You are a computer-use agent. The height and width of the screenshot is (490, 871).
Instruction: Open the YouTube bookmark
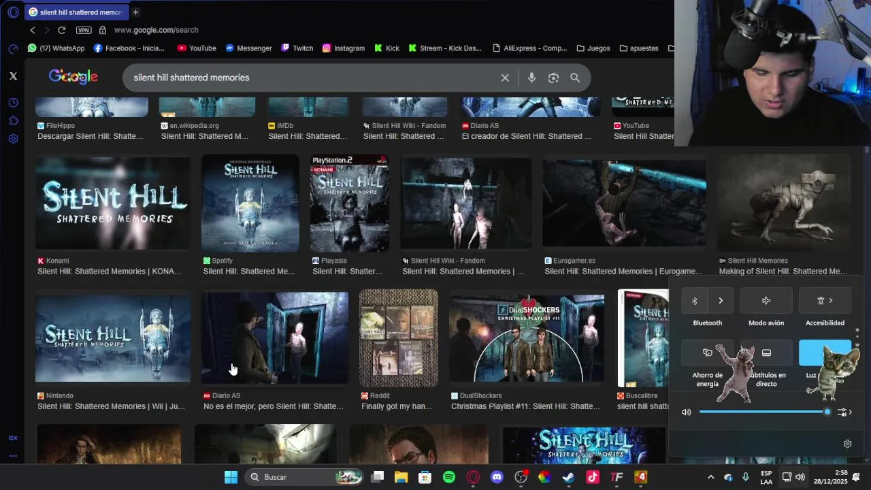[197, 48]
